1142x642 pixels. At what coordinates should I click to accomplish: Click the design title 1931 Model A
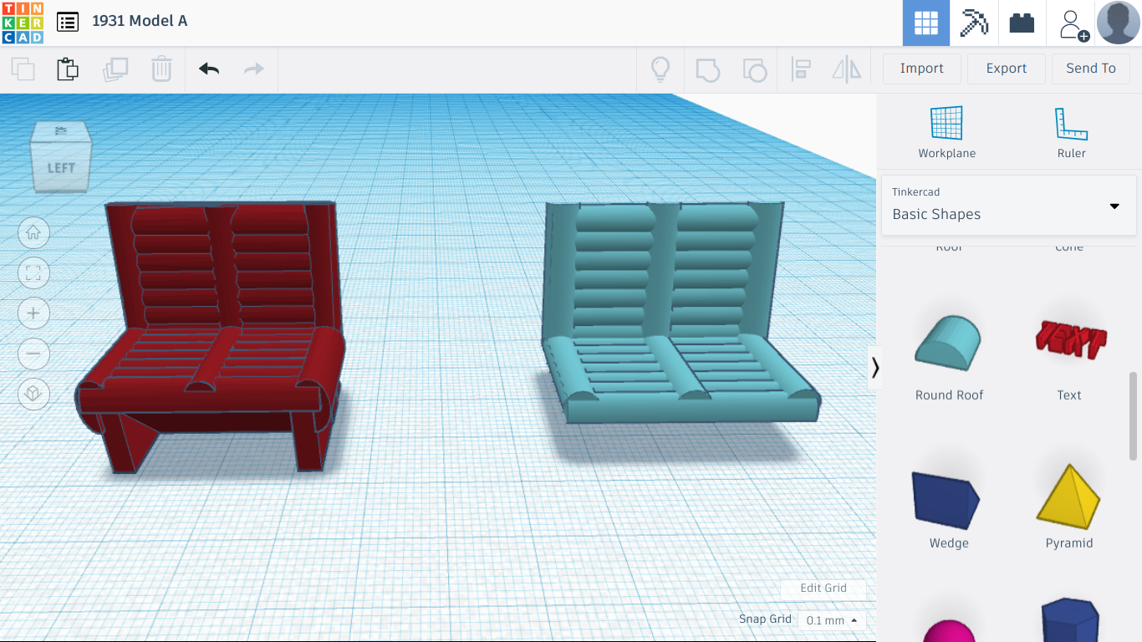[140, 21]
